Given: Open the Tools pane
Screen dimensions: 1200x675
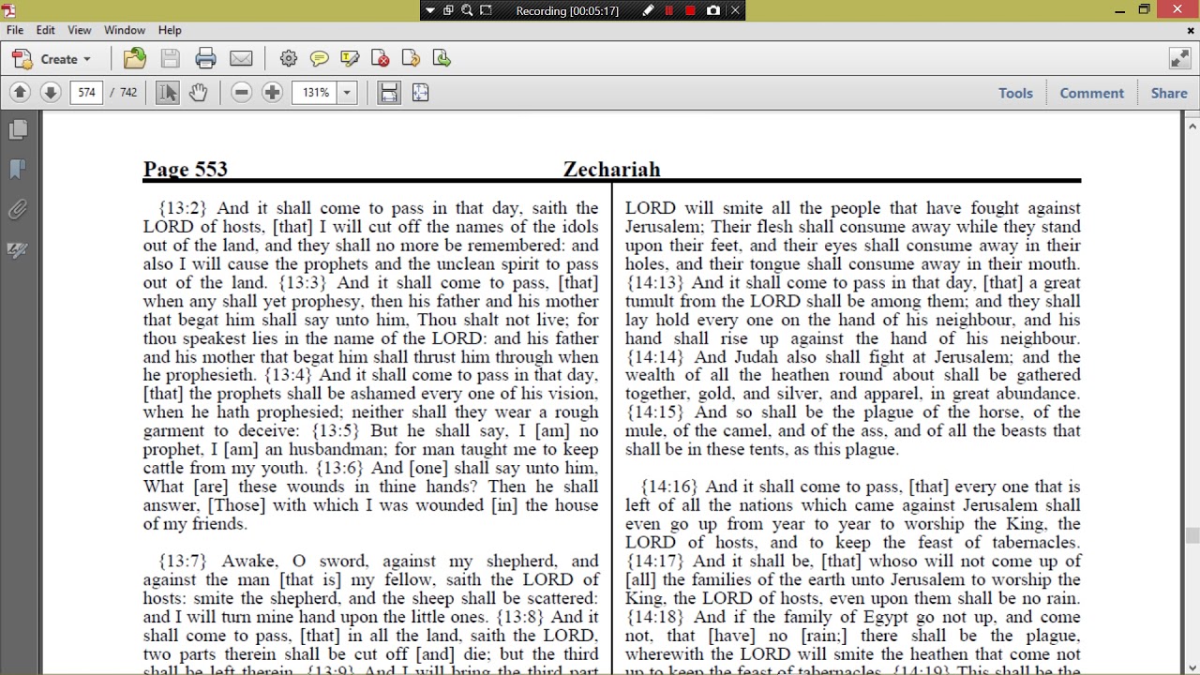Looking at the screenshot, I should coord(1015,93).
